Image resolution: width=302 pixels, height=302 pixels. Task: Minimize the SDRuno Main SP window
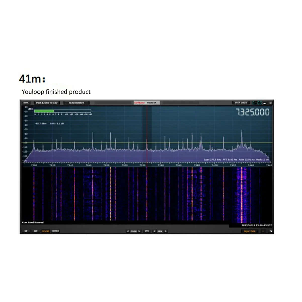coord(265,103)
